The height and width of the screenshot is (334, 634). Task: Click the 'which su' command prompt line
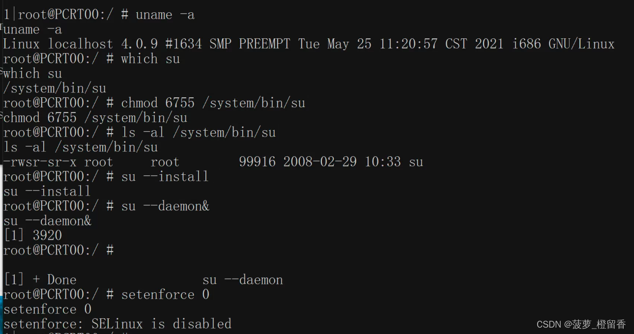[91, 59]
